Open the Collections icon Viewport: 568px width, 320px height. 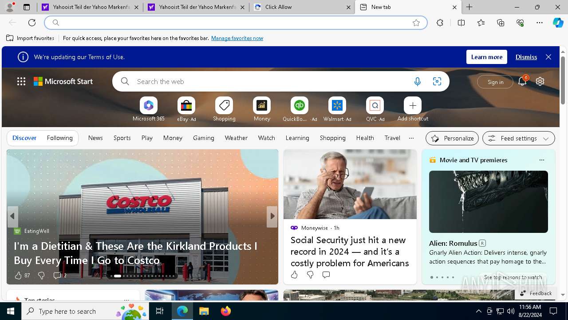501,23
